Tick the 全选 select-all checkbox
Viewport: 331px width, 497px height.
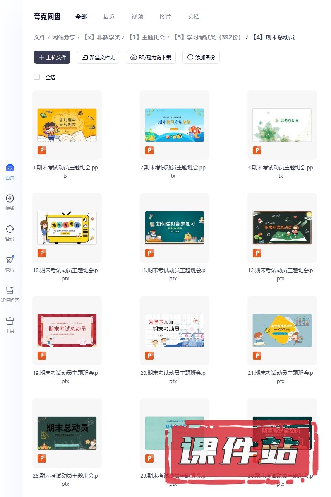(x=37, y=77)
